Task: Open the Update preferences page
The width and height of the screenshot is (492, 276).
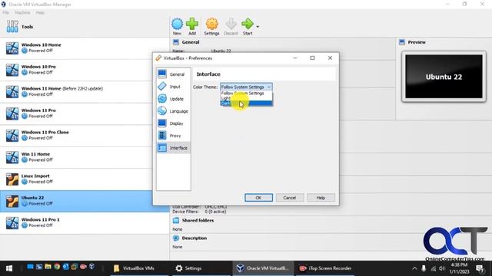Action: click(174, 99)
